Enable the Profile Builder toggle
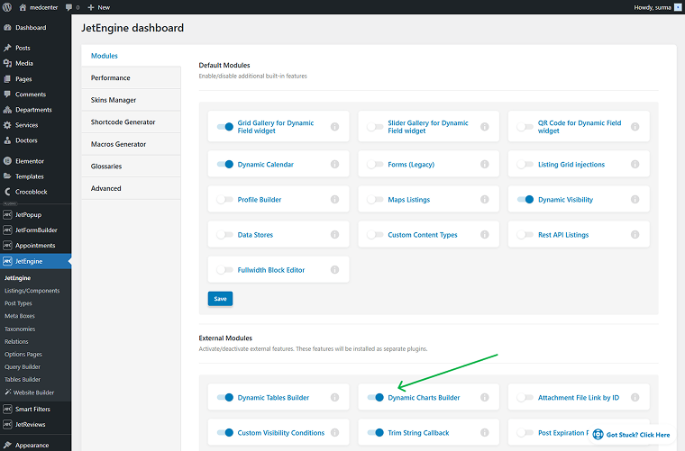Screen dimensions: 685x451 [225, 199]
